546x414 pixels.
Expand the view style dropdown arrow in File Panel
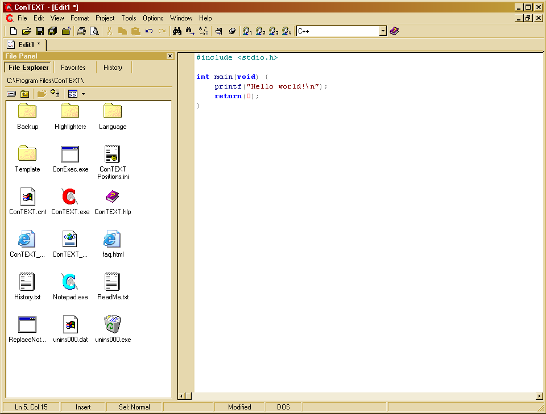(83, 94)
